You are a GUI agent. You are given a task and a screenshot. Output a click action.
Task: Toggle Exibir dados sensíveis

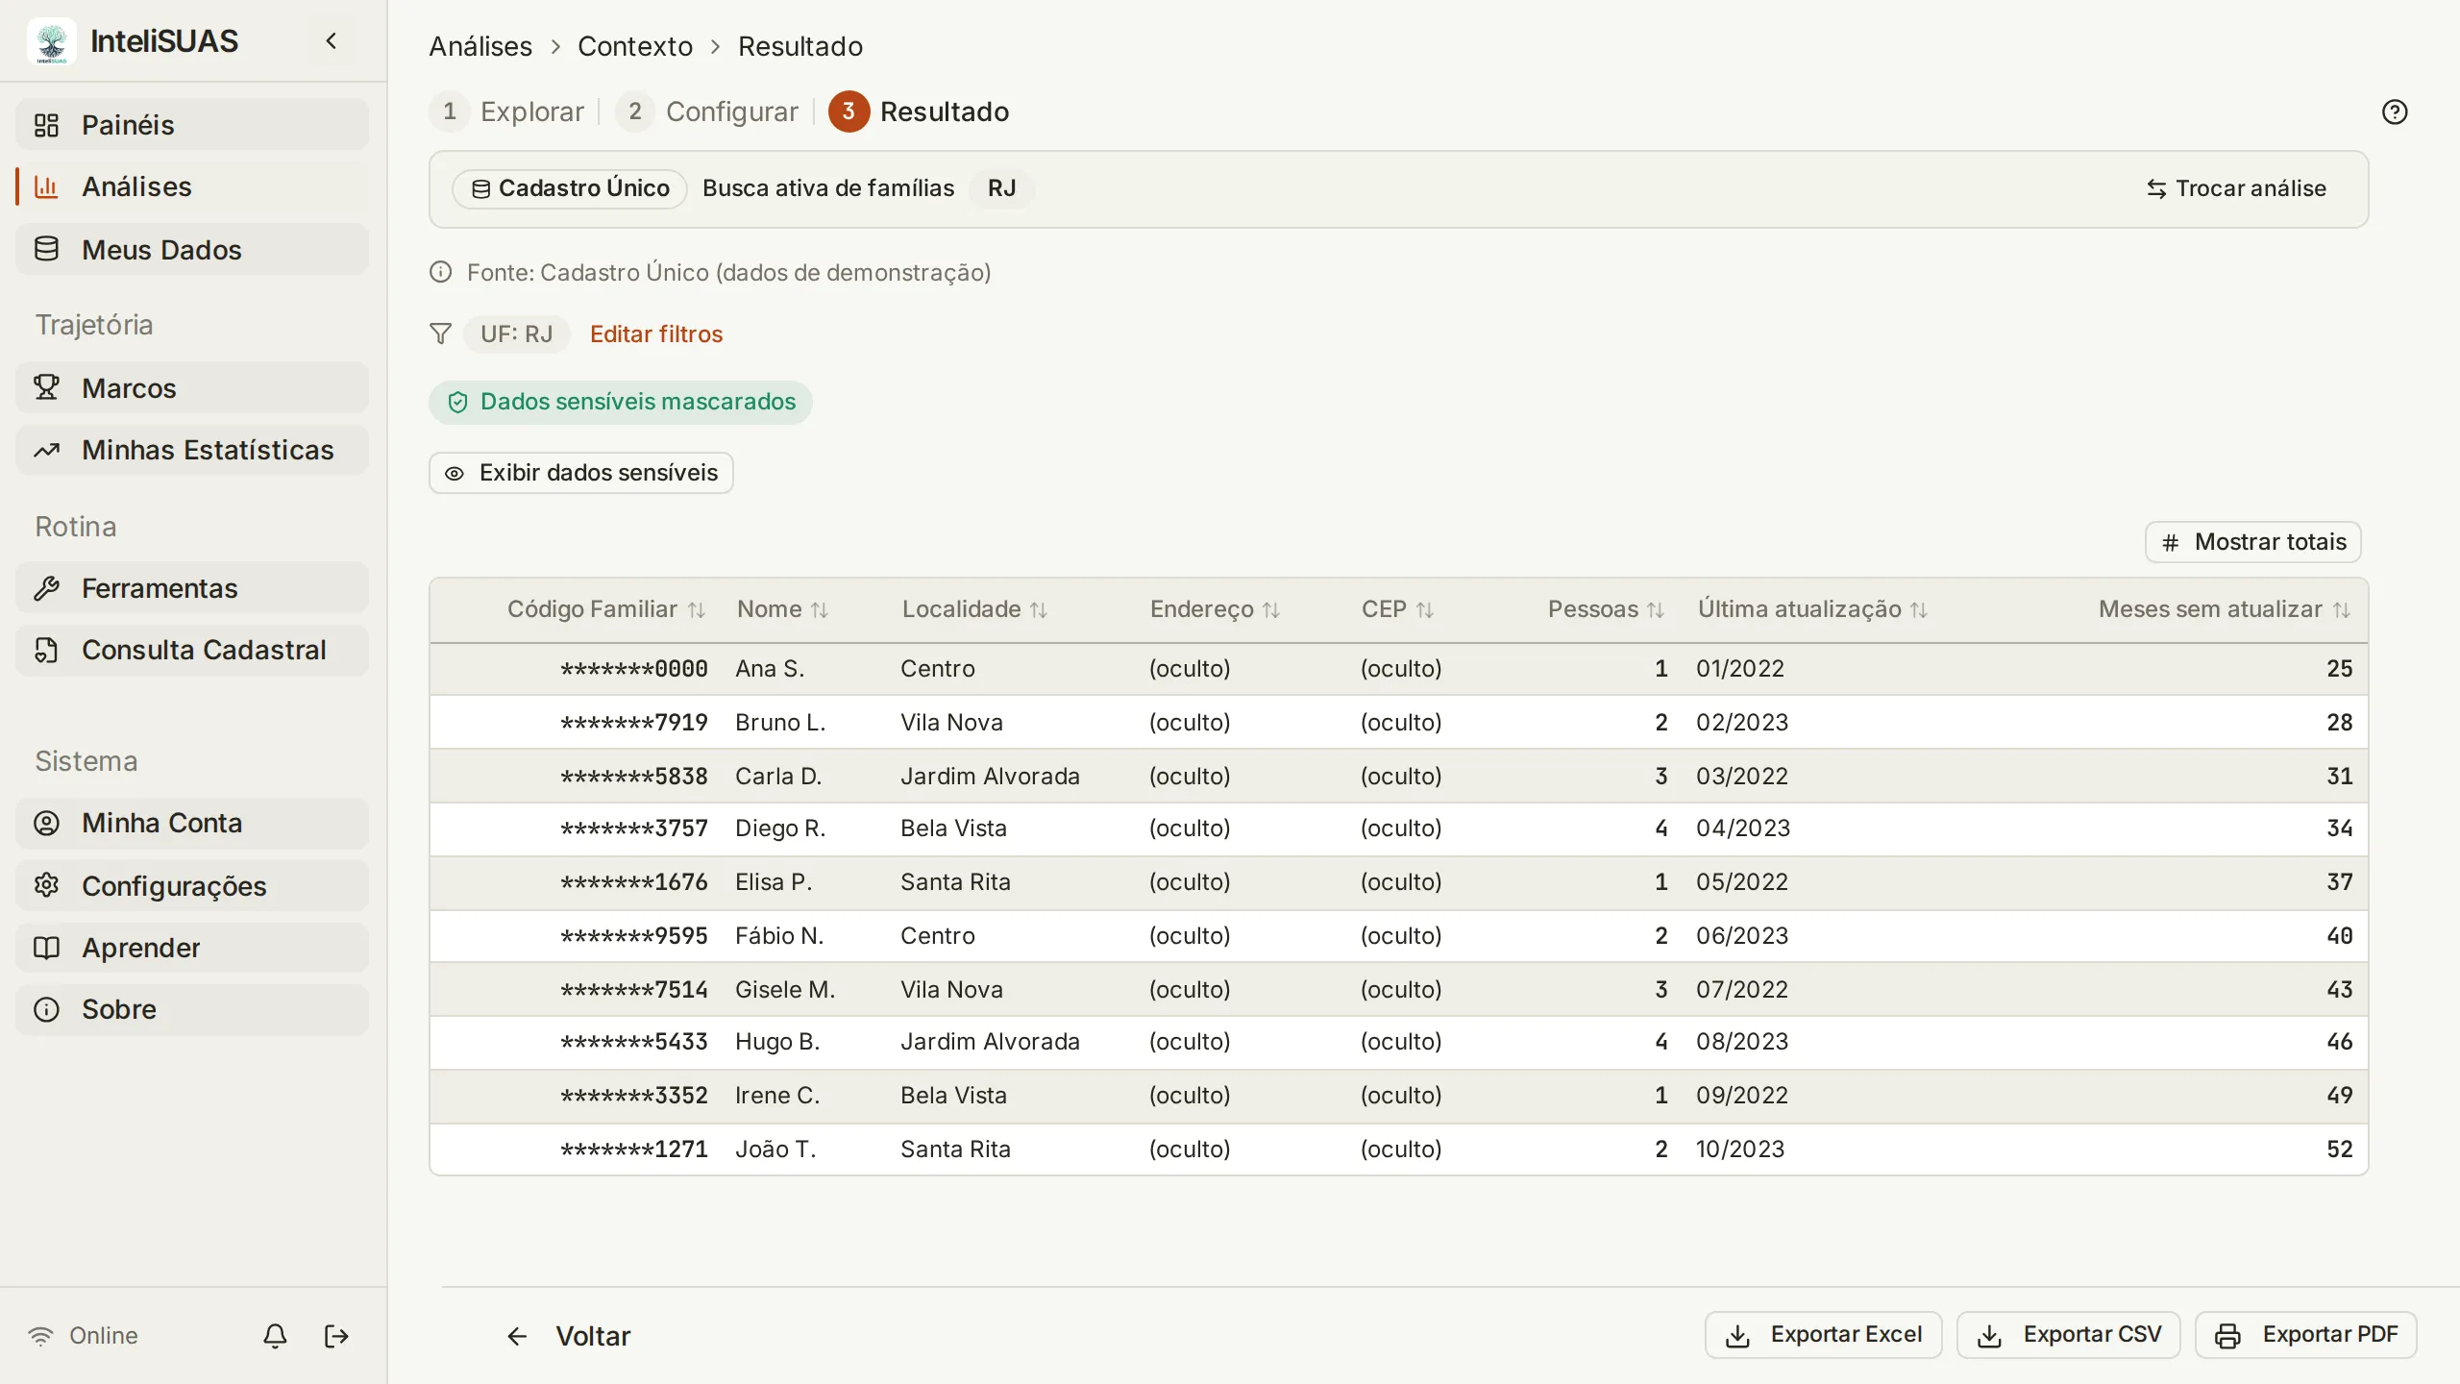581,473
